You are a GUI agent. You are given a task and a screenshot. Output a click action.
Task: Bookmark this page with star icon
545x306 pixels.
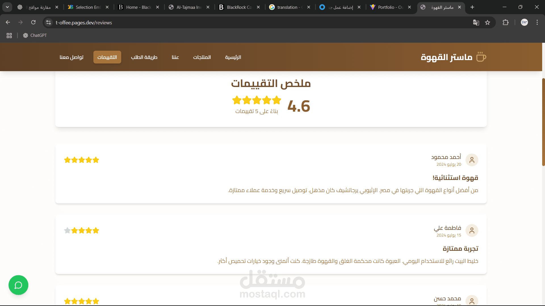(x=487, y=23)
